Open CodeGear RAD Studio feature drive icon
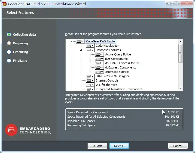Viewport: 195px width, 153px height. coord(80,41)
